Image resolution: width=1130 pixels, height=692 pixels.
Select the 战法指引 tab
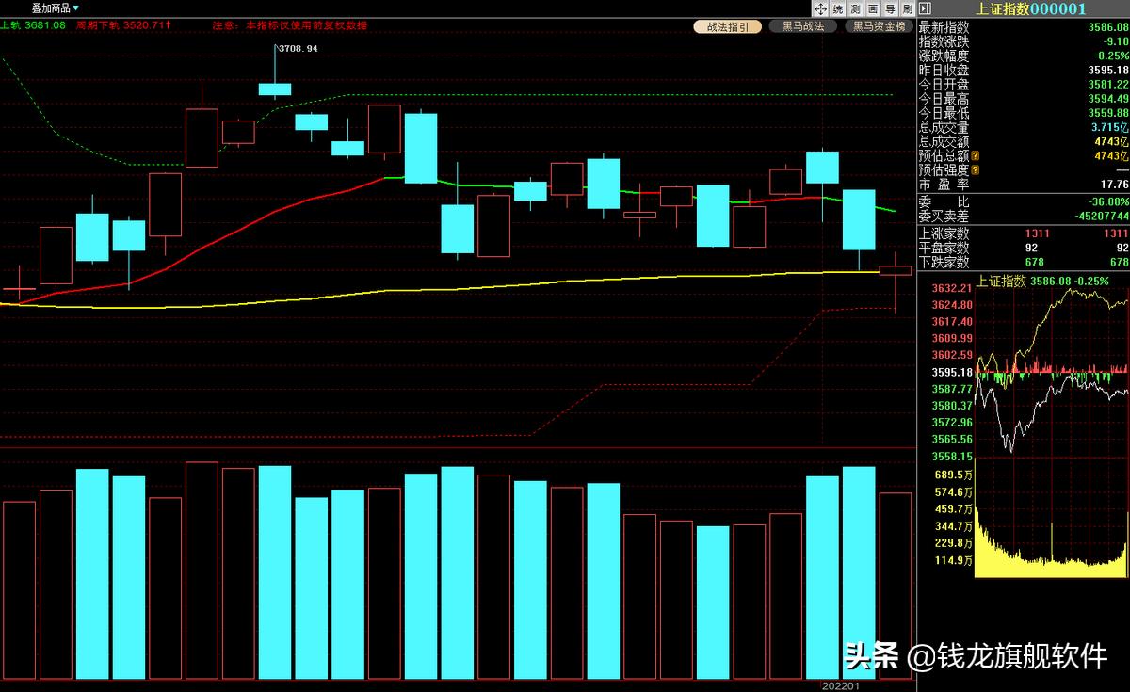[727, 26]
